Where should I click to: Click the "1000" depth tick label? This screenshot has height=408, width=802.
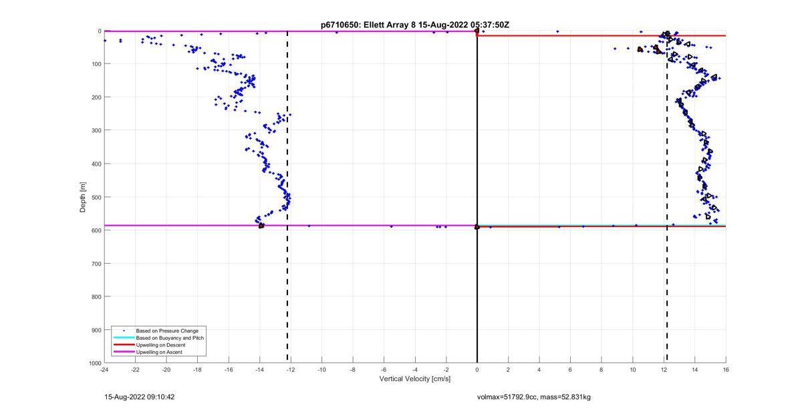coord(95,363)
